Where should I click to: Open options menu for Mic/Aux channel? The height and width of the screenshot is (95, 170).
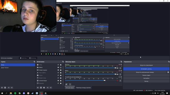[120, 68]
